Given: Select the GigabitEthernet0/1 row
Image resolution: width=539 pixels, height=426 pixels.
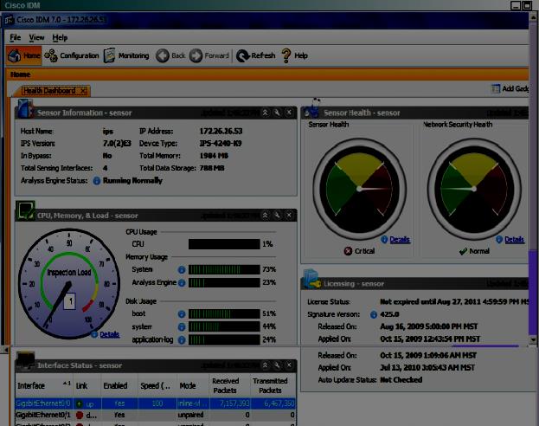Looking at the screenshot, I should point(156,415).
